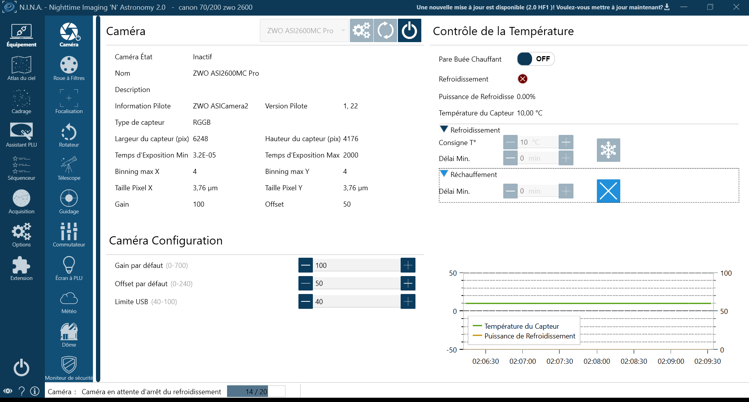Screen dimensions: 749x402
Task: Collapse the Refroidissement expander
Action: click(444, 129)
